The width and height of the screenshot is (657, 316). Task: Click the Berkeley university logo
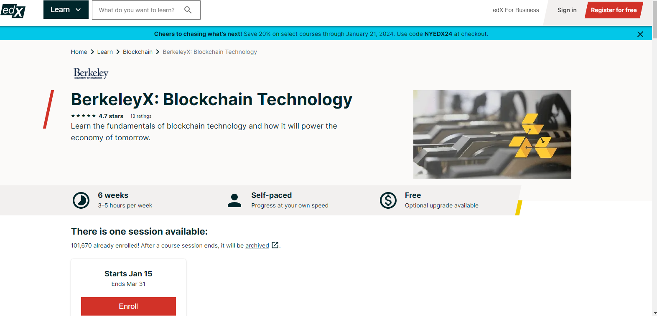pos(91,73)
